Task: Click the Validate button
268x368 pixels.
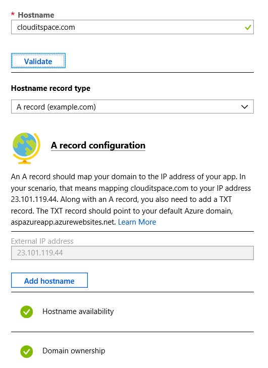Action: [38, 61]
